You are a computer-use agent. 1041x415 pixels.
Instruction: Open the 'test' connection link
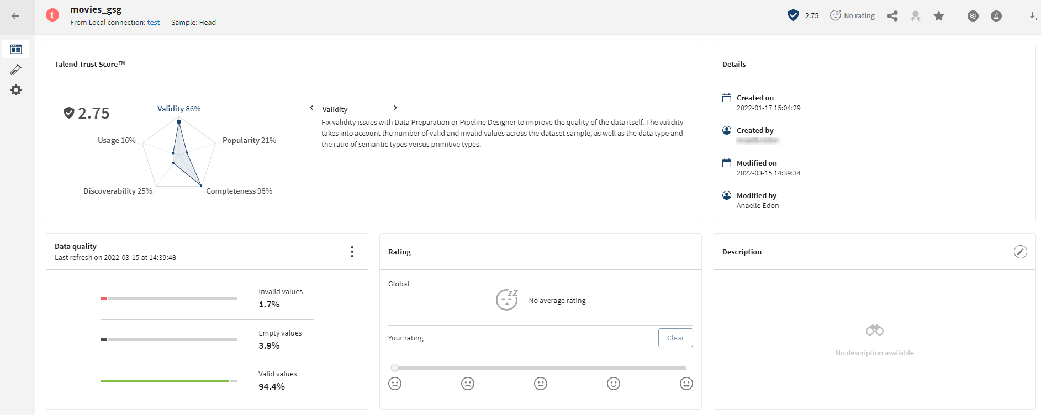click(x=154, y=23)
